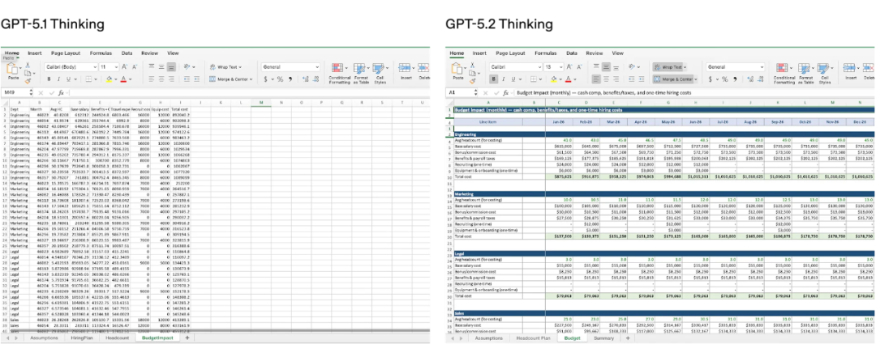Click the Engineering section header in the right sheet
Screen dimensions: 876x344
pos(663,134)
